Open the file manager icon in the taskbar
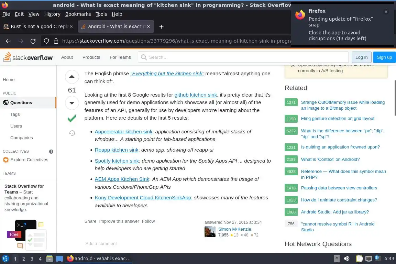 click(x=49, y=259)
